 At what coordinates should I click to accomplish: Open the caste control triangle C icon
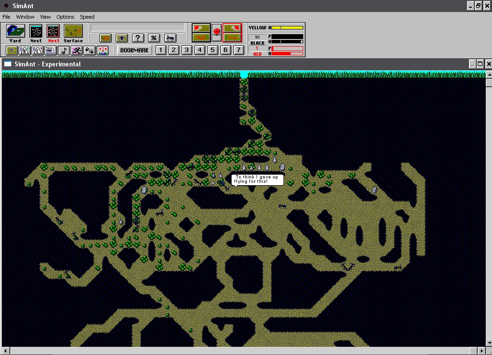pos(37,51)
